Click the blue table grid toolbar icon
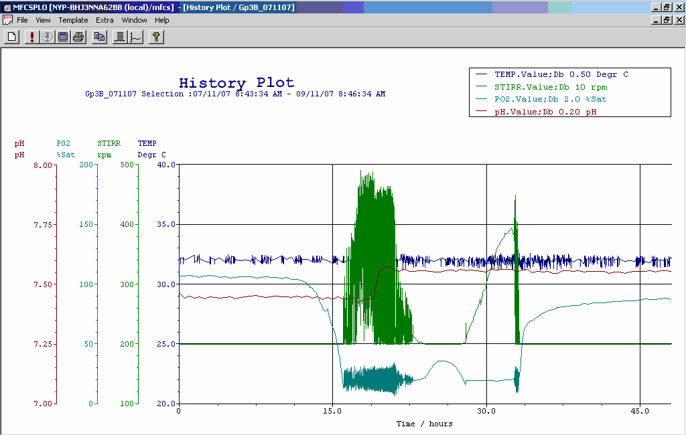Screen dimensions: 686x435 tap(63, 37)
